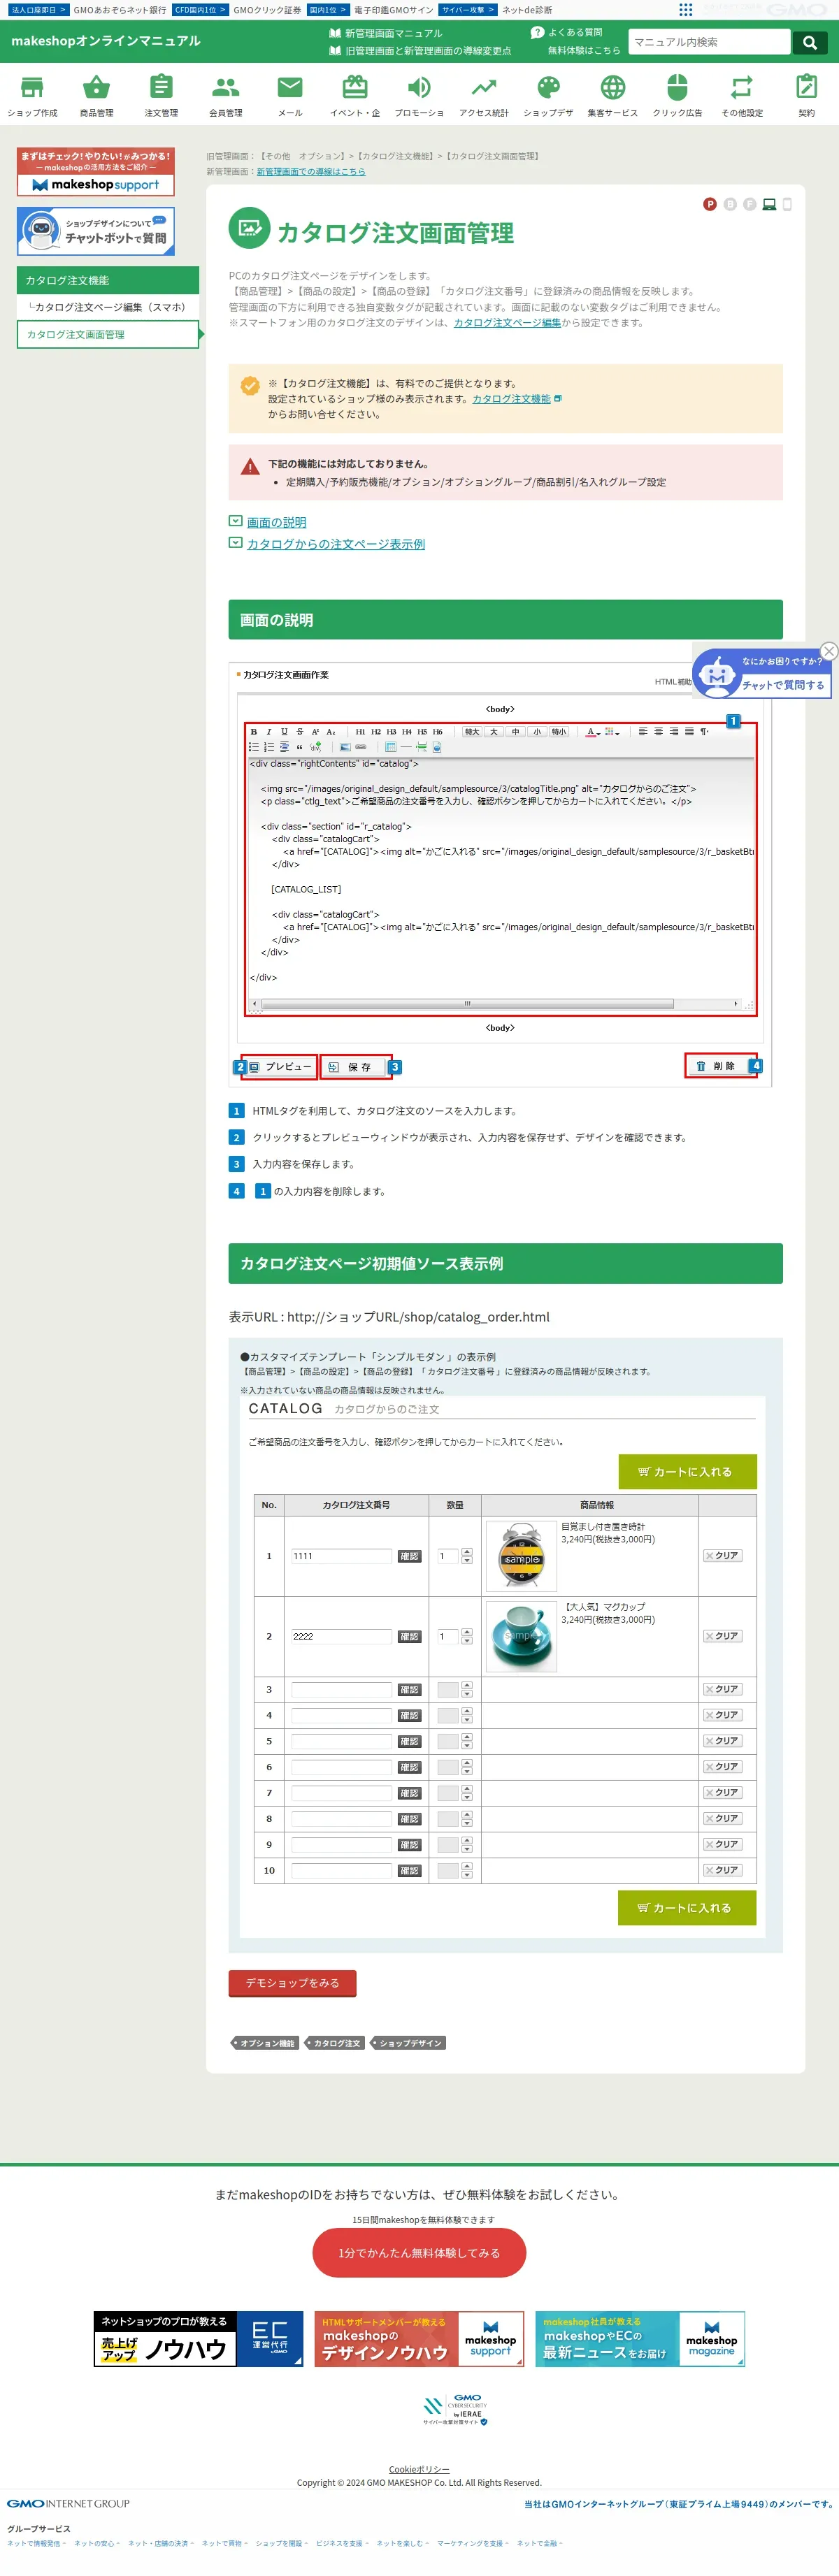
Task: Open 旧管理画面と新管理画面の導線変更点 link
Action: coord(420,50)
